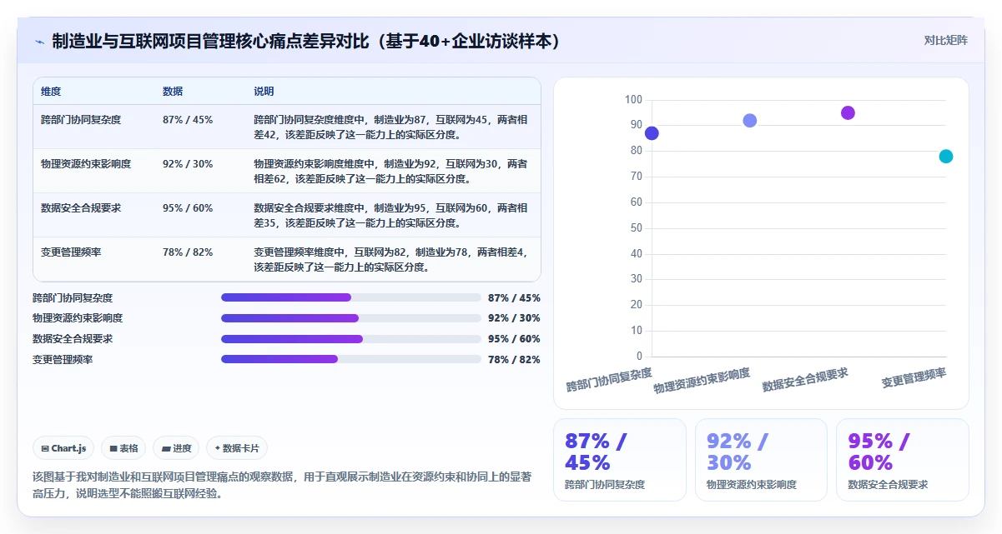Open the 95% / 60% data card
Image resolution: width=1002 pixels, height=534 pixels.
902,460
